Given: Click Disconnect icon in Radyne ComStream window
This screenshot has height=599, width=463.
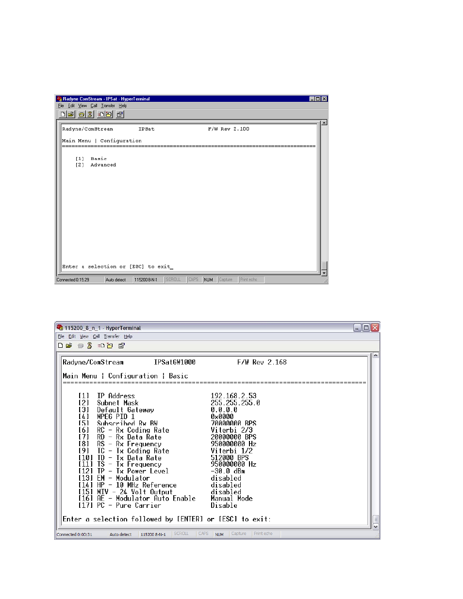Looking at the screenshot, I should click(90, 114).
